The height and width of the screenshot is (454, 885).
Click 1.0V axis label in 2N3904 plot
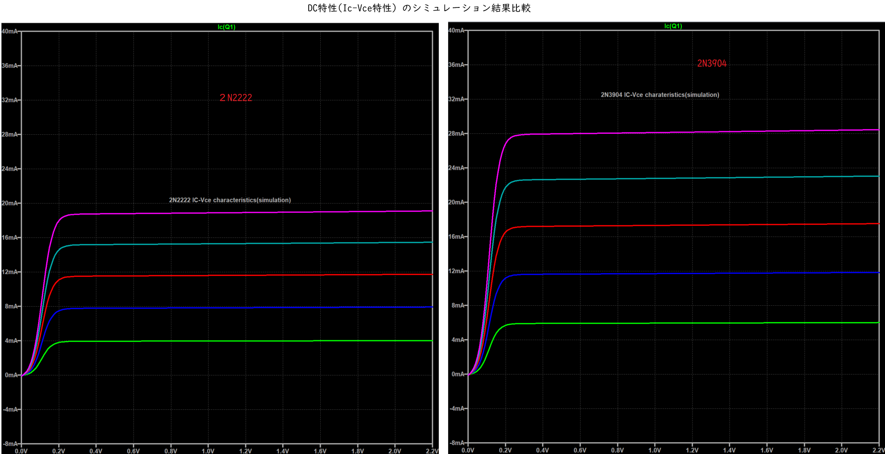pos(654,451)
